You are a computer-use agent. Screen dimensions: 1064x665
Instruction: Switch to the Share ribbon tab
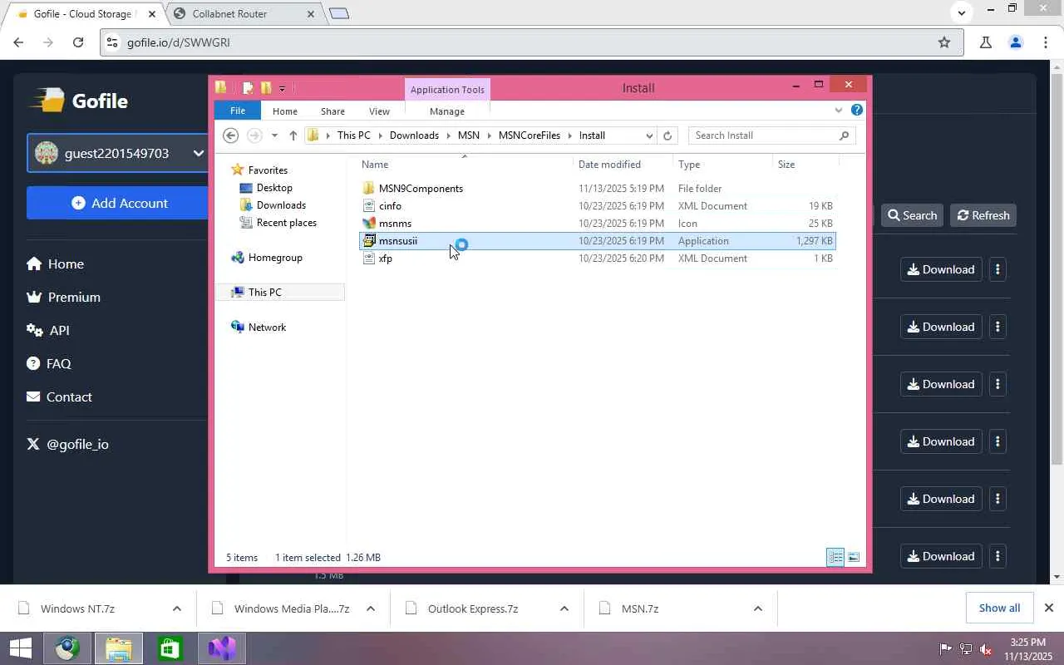click(x=332, y=111)
